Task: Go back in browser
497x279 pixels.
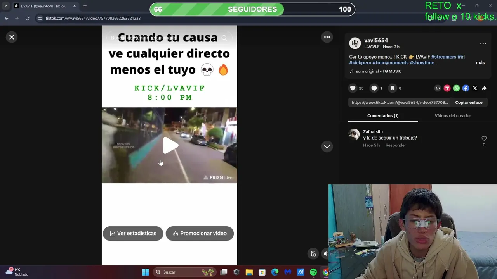Action: coord(6,18)
